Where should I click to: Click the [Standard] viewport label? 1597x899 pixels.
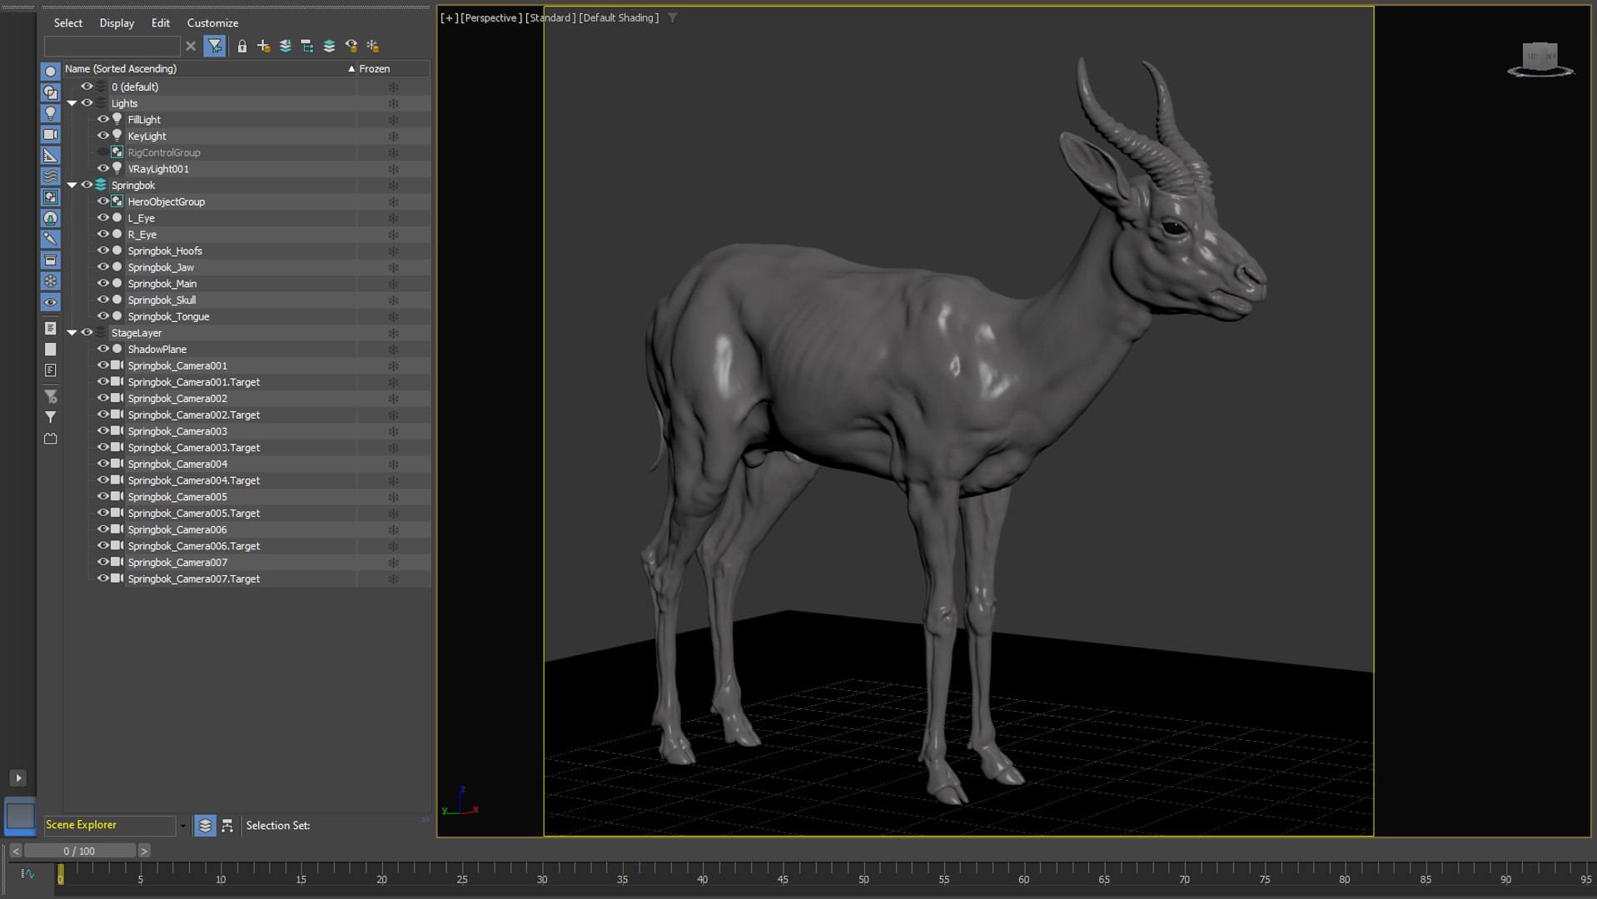(550, 17)
